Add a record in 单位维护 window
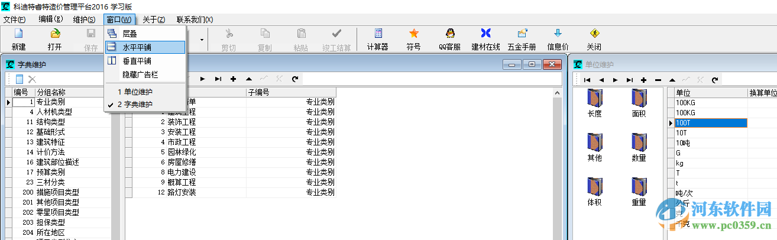 click(x=644, y=79)
